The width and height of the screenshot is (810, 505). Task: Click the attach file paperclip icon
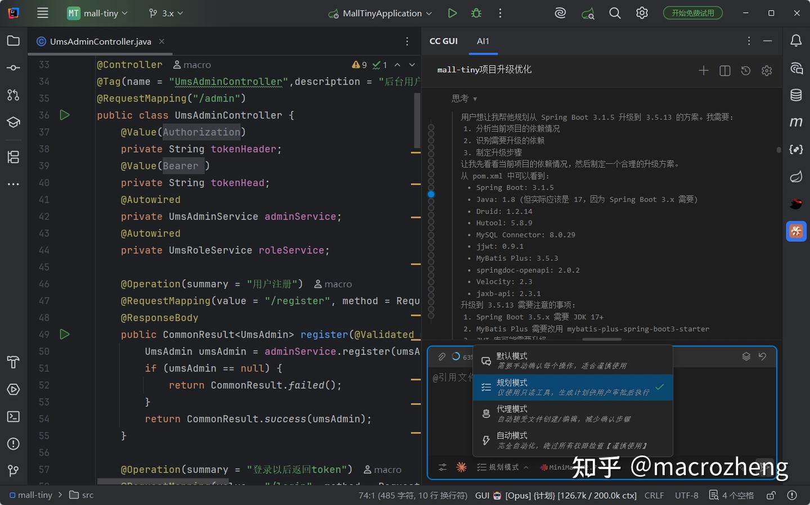click(442, 357)
